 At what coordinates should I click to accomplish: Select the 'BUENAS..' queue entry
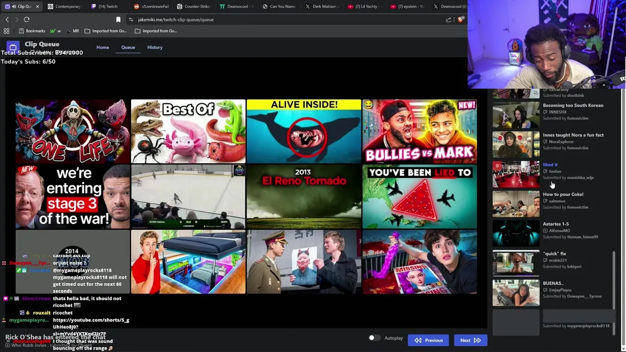coord(553,283)
